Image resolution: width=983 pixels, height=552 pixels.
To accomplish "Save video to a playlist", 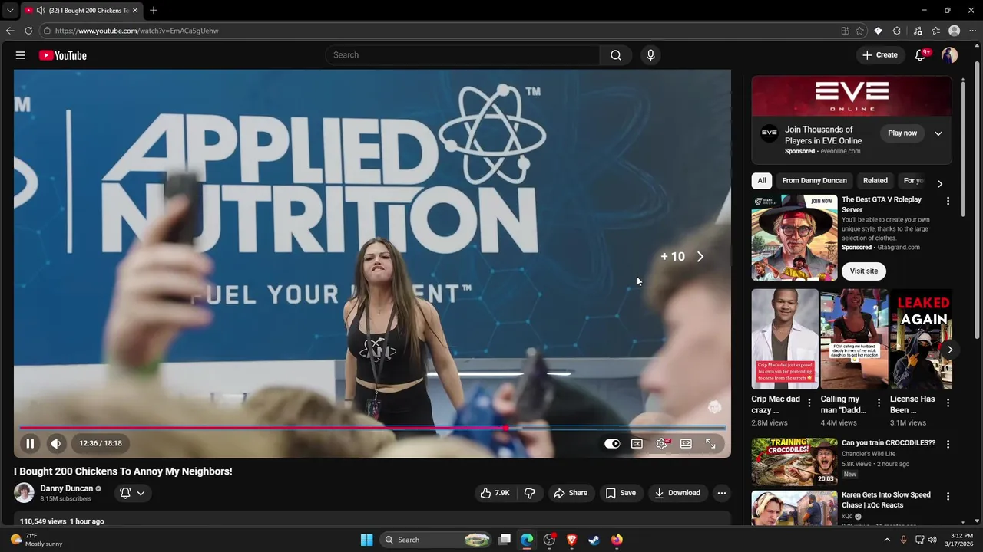I will coord(621,493).
